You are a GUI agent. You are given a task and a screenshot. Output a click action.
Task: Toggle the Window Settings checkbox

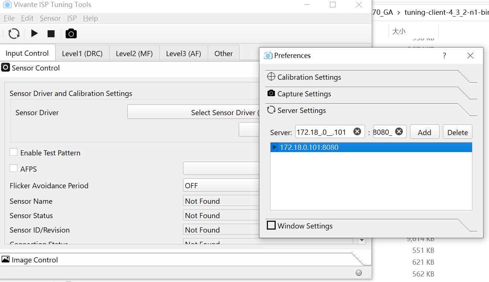click(x=271, y=225)
